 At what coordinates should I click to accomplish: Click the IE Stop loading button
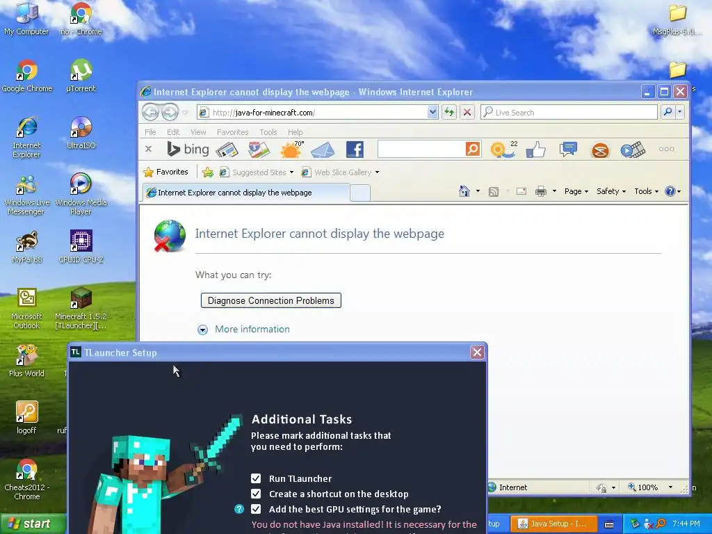(x=467, y=112)
